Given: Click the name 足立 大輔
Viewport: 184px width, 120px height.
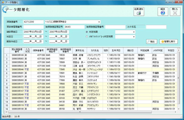Looking at the screenshot, I should [x=78, y=87].
